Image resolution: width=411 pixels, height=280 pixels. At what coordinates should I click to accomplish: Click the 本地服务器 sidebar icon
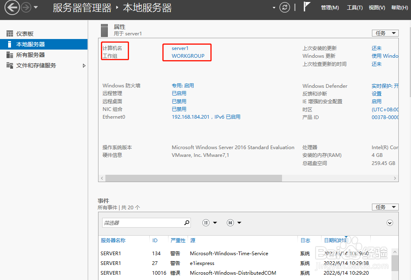pos(9,44)
